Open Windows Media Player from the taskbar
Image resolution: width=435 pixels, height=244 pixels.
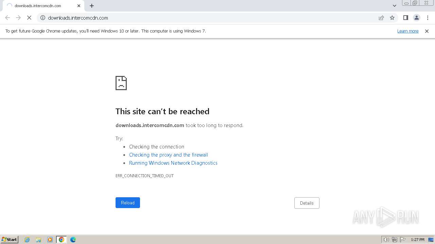tap(50, 240)
